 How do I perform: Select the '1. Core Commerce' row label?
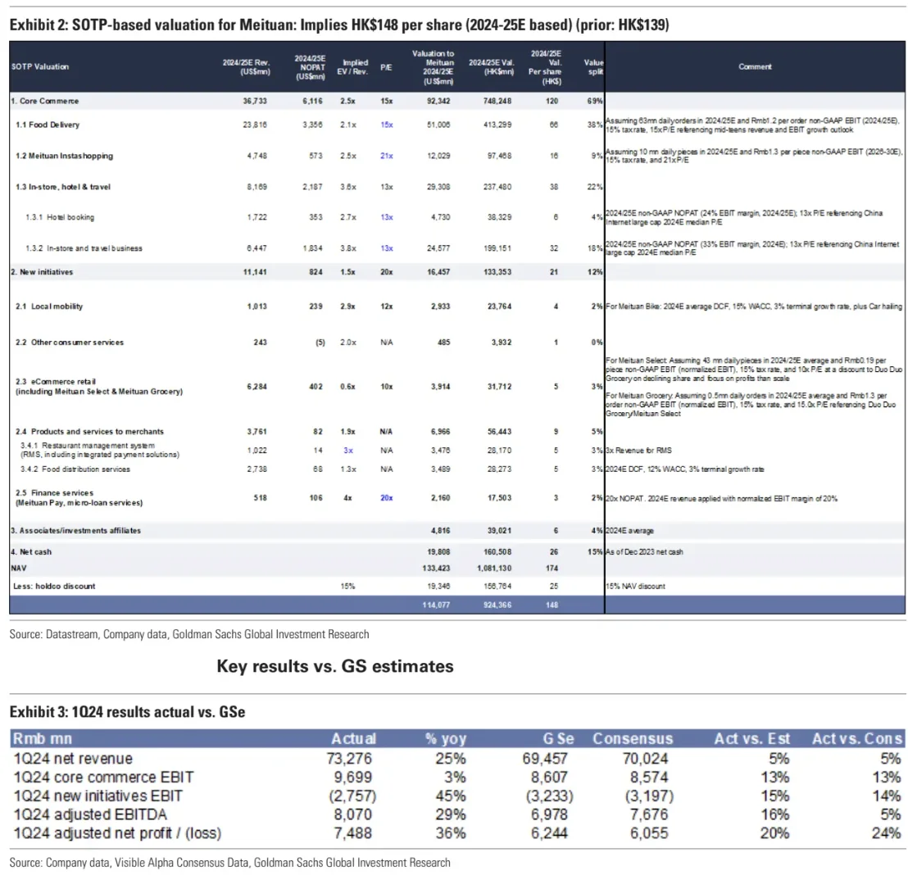coord(44,101)
